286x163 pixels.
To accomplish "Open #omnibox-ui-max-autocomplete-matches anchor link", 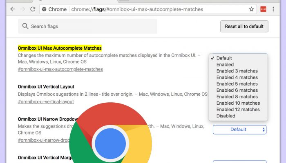I will 60,69.
